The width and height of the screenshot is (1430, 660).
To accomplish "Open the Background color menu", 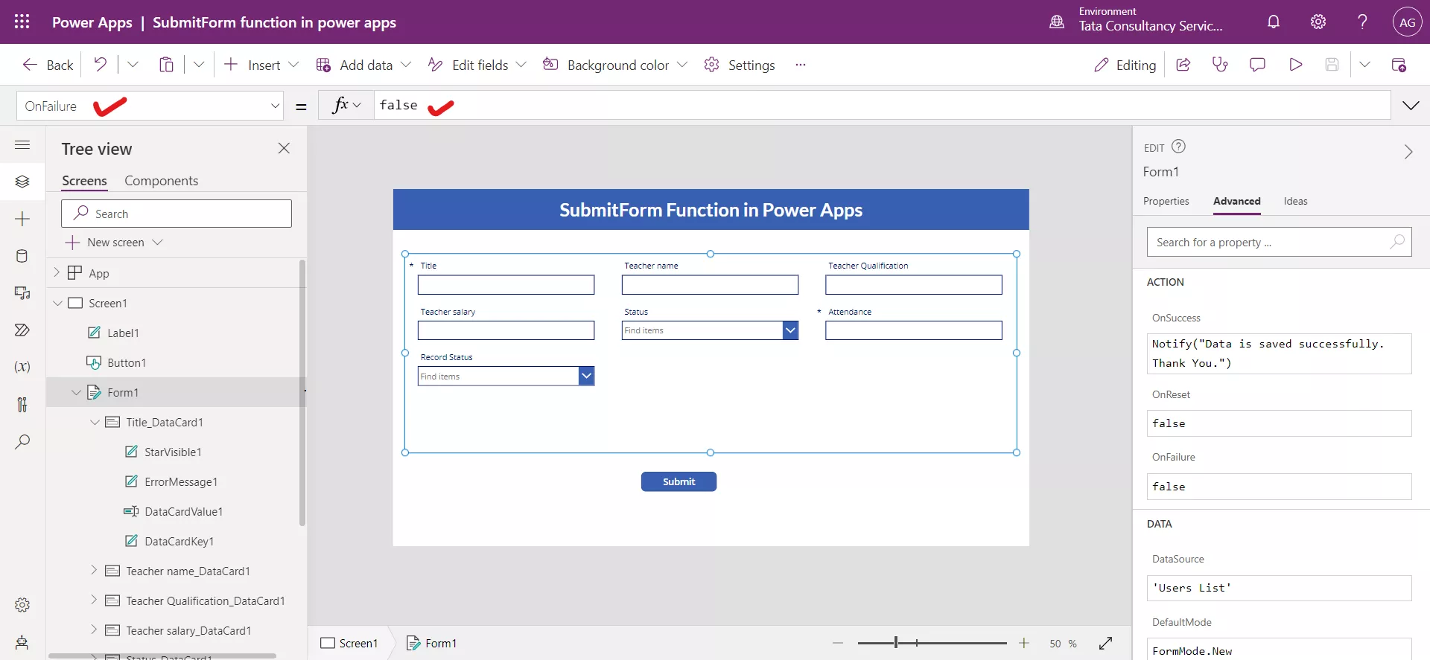I will (615, 65).
